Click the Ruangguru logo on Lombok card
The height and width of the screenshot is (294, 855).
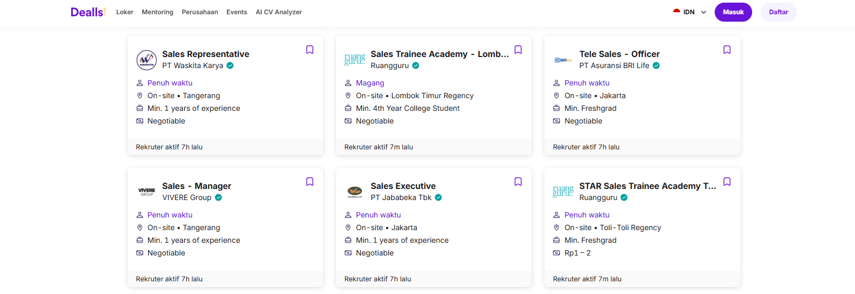coord(355,59)
